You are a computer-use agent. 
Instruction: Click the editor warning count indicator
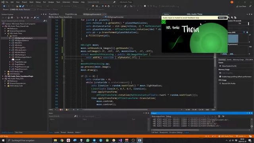pos(67,110)
